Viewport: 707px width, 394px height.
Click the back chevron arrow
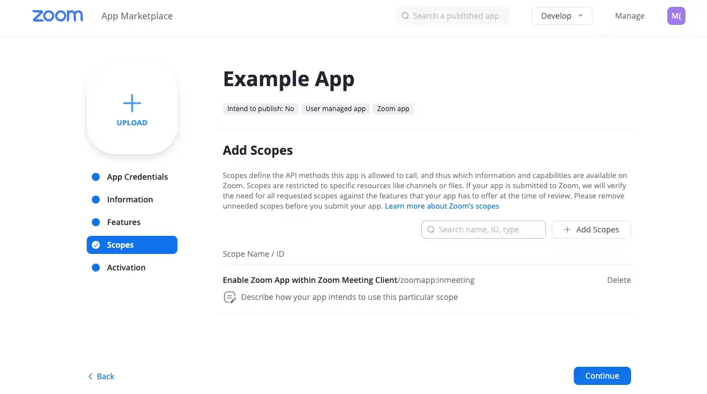[x=90, y=376]
